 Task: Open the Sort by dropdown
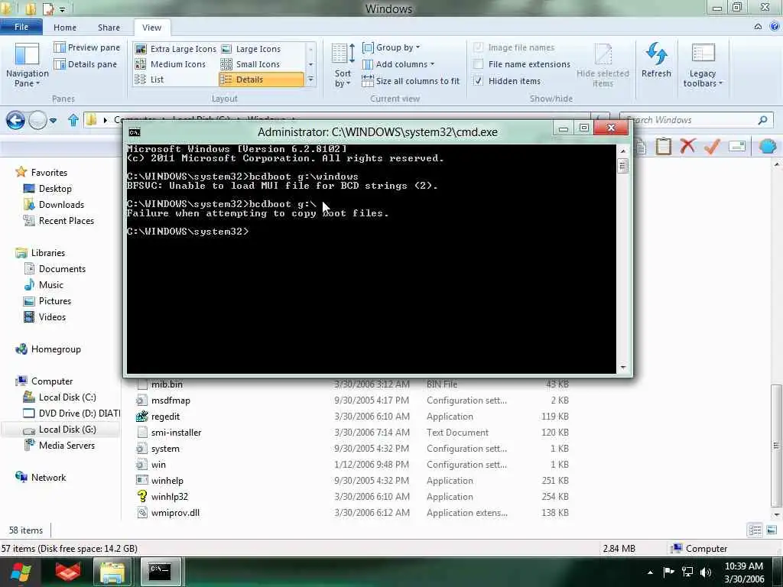[x=343, y=65]
